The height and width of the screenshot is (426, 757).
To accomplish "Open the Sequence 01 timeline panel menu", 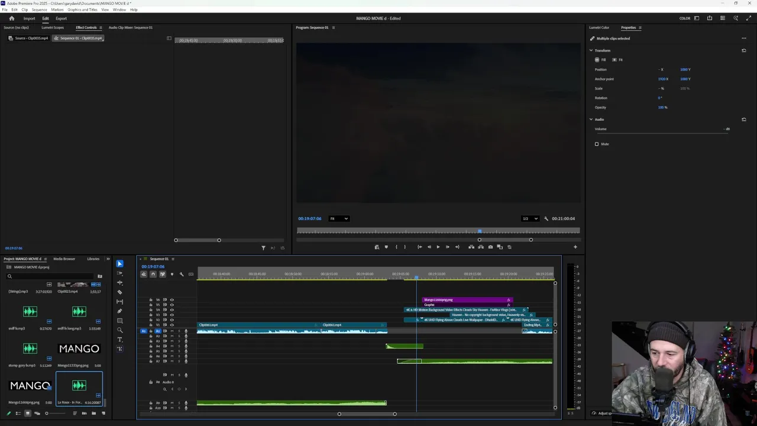I will tap(173, 259).
